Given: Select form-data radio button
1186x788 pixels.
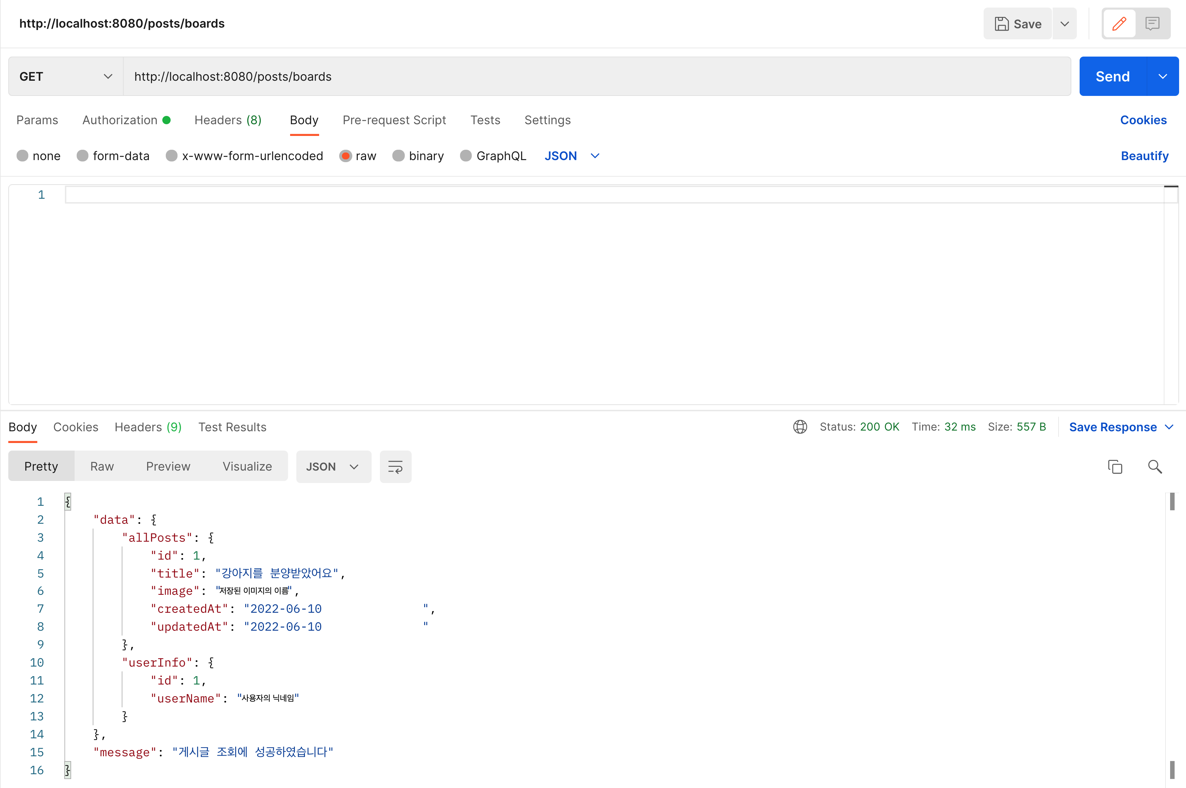Looking at the screenshot, I should [x=83, y=156].
